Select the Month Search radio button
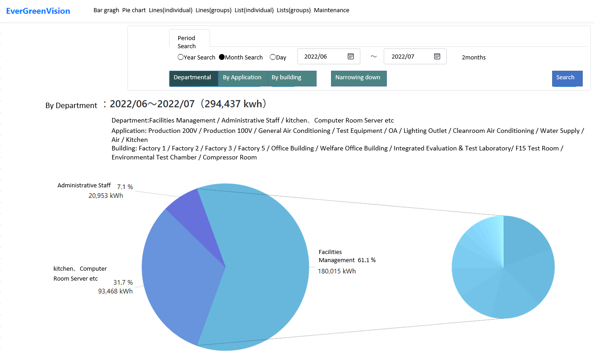 tap(222, 57)
